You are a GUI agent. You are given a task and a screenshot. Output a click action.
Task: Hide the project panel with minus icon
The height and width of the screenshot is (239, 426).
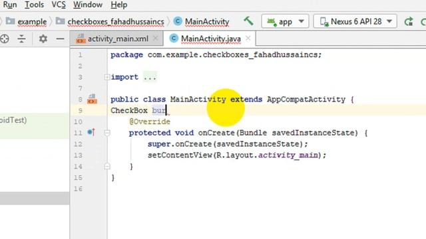click(x=60, y=39)
